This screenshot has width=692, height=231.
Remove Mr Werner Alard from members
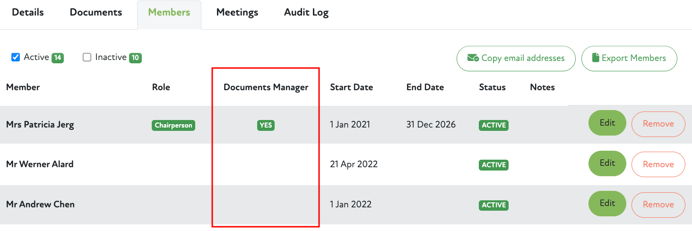(x=658, y=164)
